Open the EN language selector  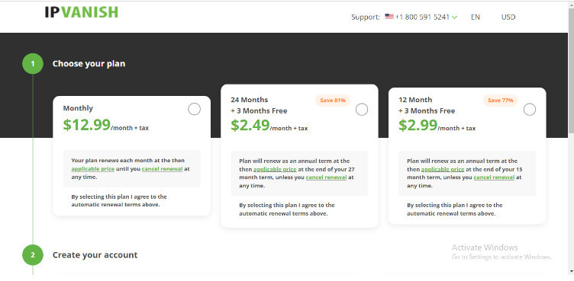coord(476,18)
